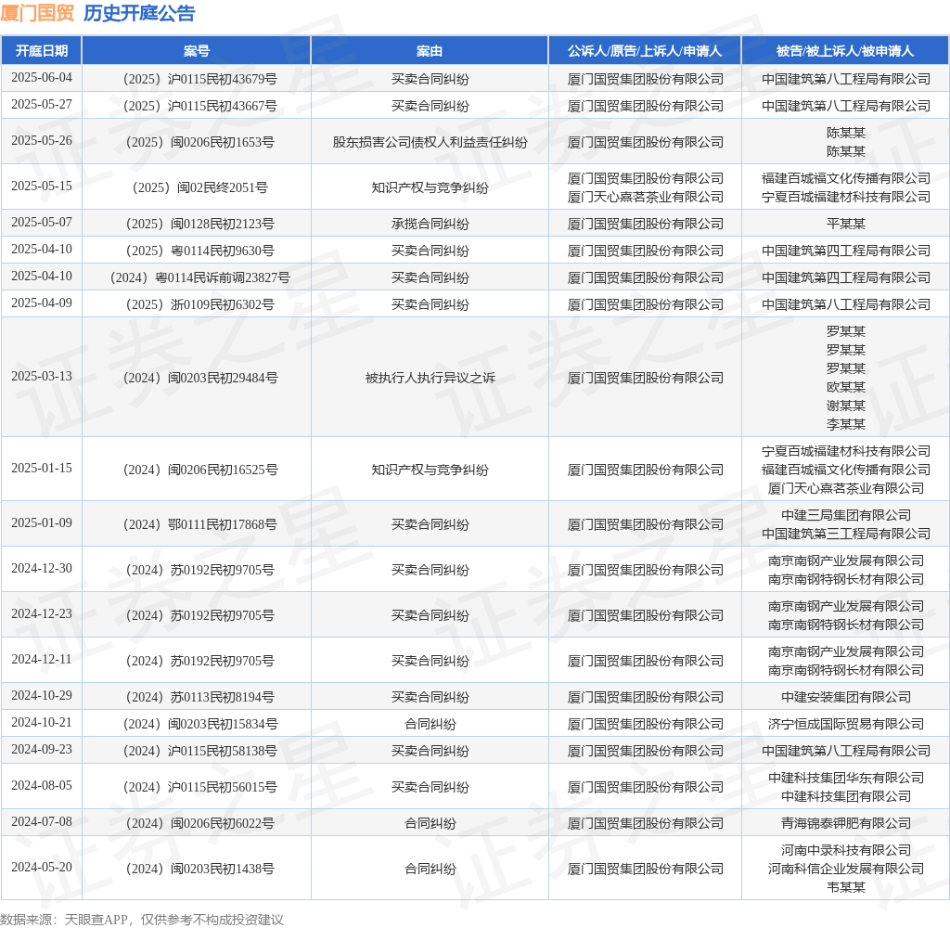Click case (2025)闽0206民初1653号
Screen dimensions: 950x928
(x=200, y=142)
